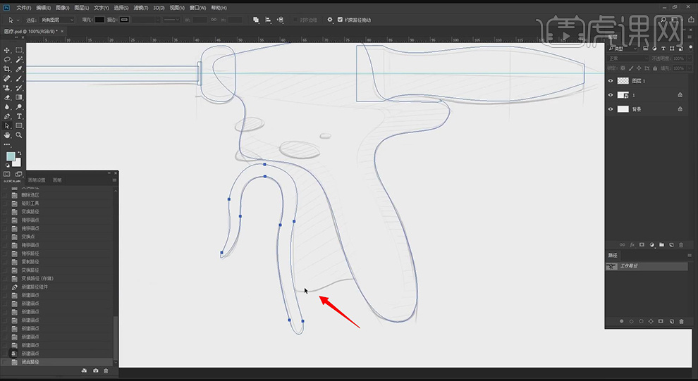Hide the 图层 1 layer
The height and width of the screenshot is (381, 698).
(x=611, y=81)
